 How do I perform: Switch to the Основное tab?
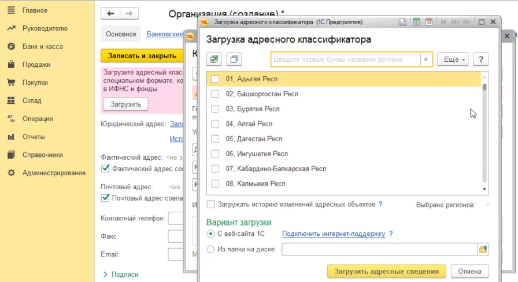121,34
